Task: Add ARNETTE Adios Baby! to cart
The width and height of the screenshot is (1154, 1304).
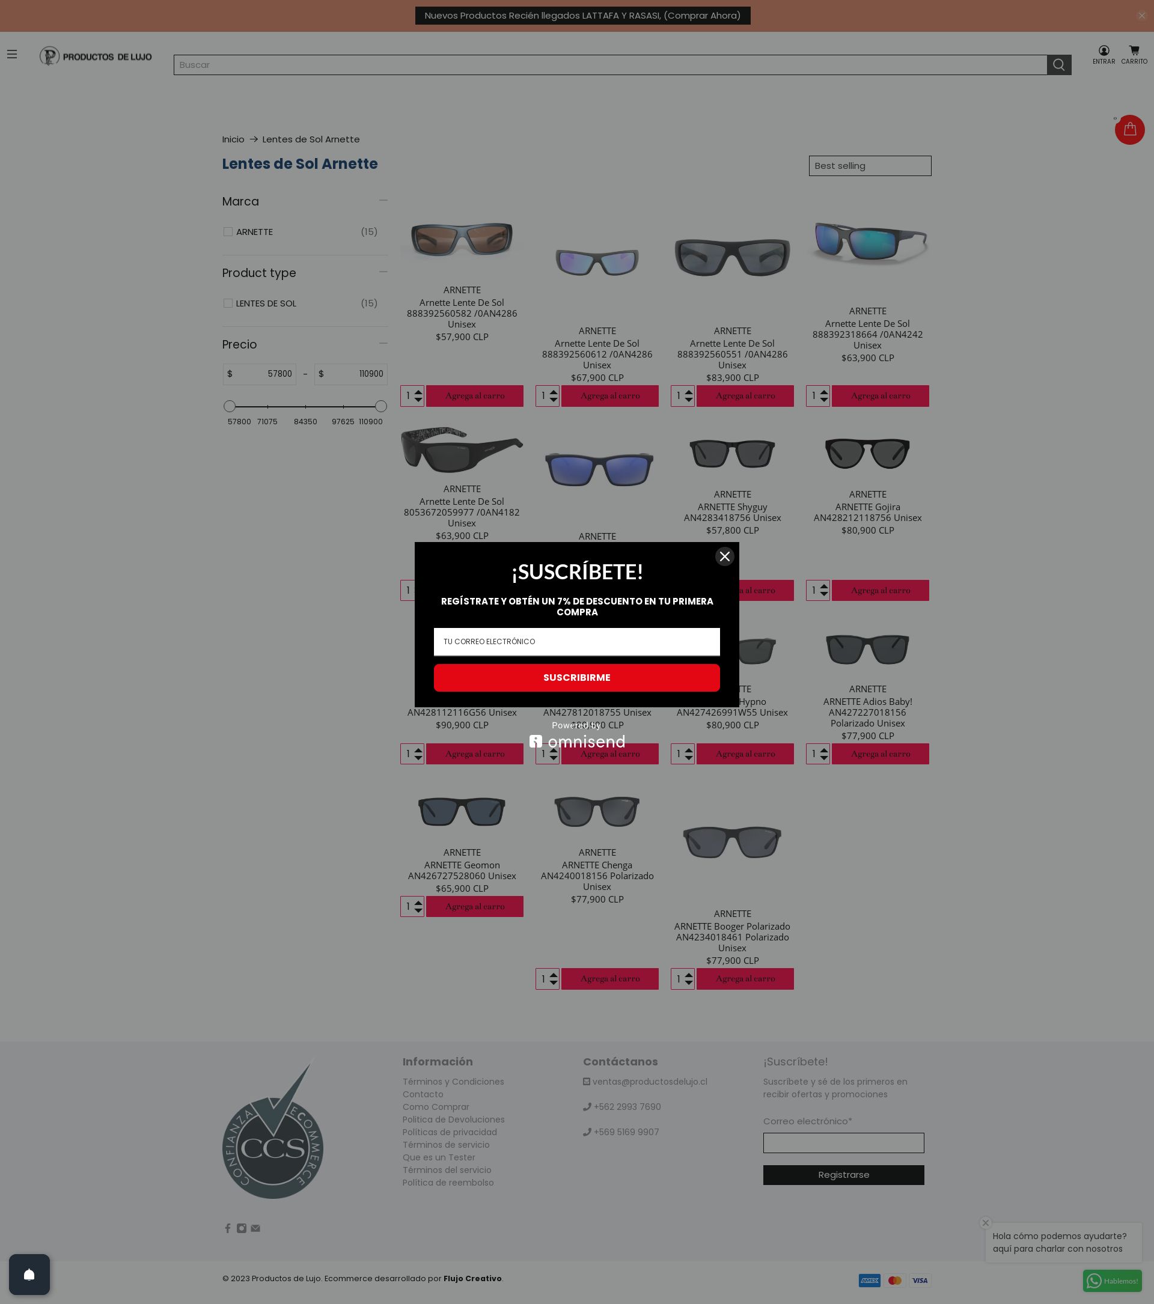Action: [881, 754]
